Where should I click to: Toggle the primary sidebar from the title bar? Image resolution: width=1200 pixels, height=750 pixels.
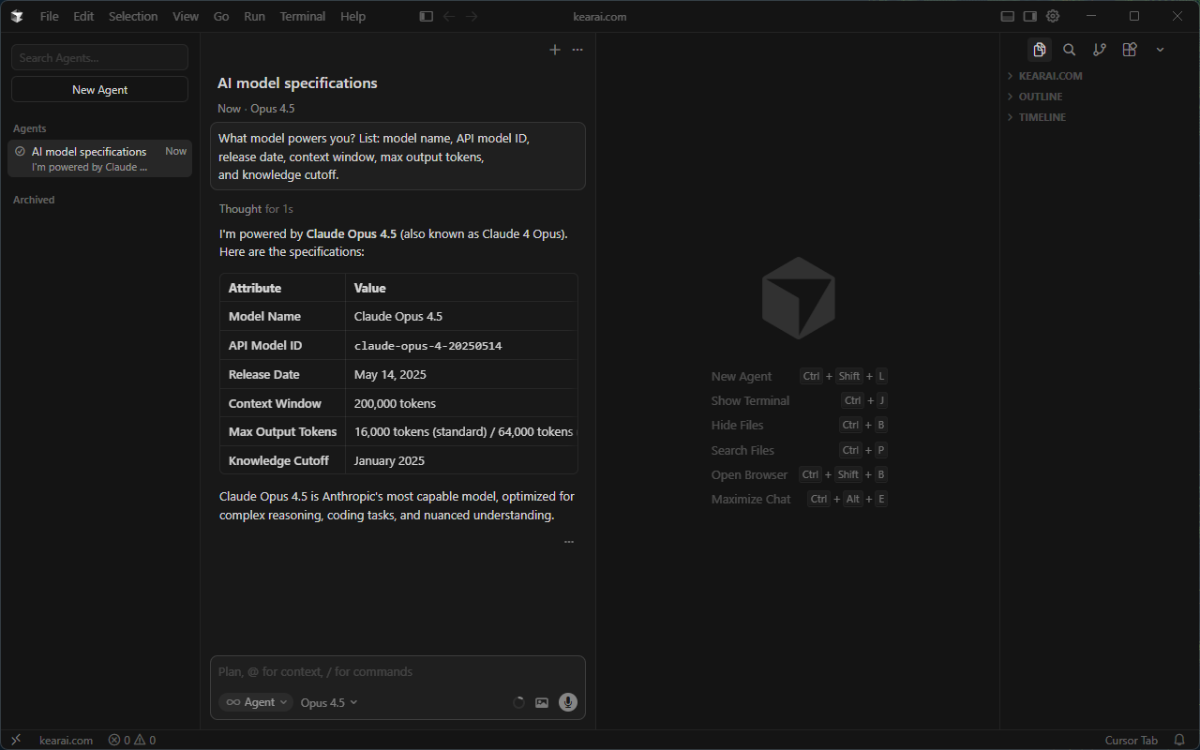(427, 16)
